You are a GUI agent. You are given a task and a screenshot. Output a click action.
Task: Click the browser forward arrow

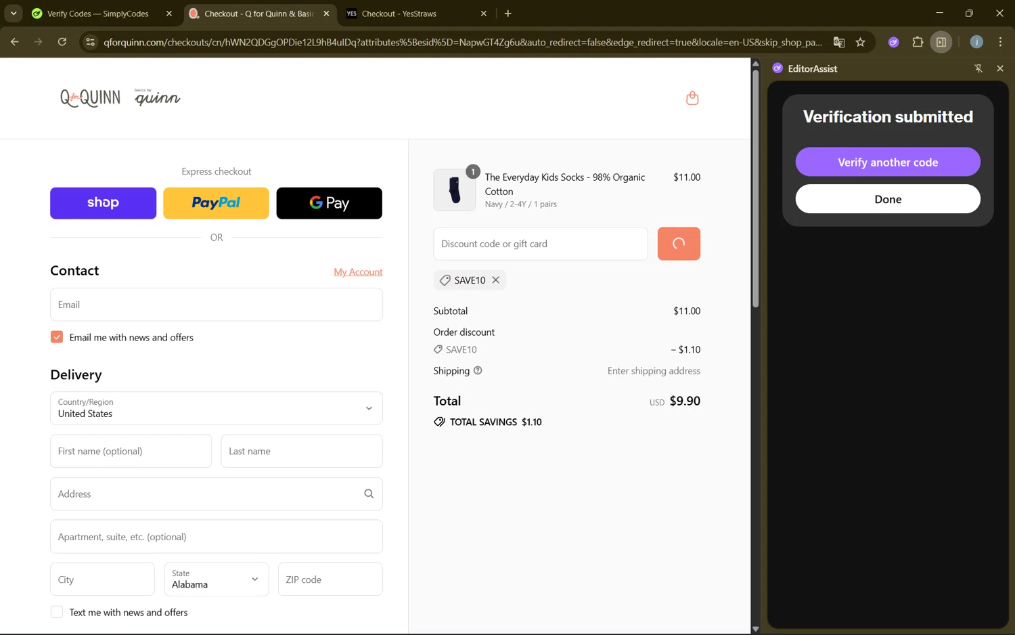[x=38, y=42]
